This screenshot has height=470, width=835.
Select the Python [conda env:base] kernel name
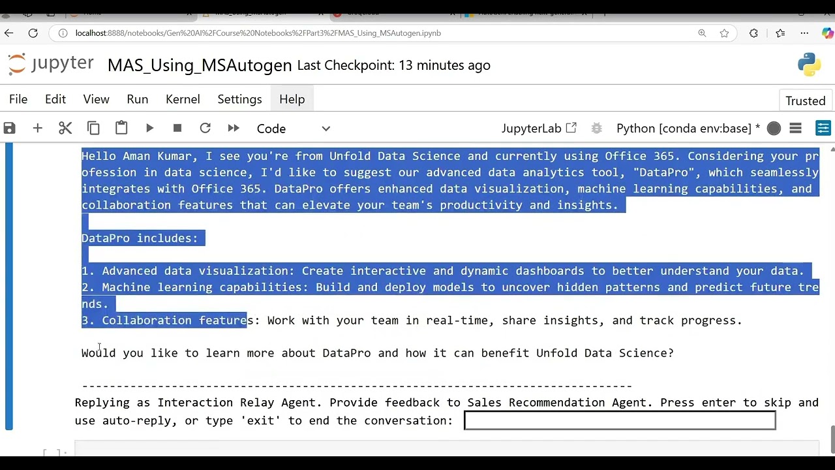(688, 129)
